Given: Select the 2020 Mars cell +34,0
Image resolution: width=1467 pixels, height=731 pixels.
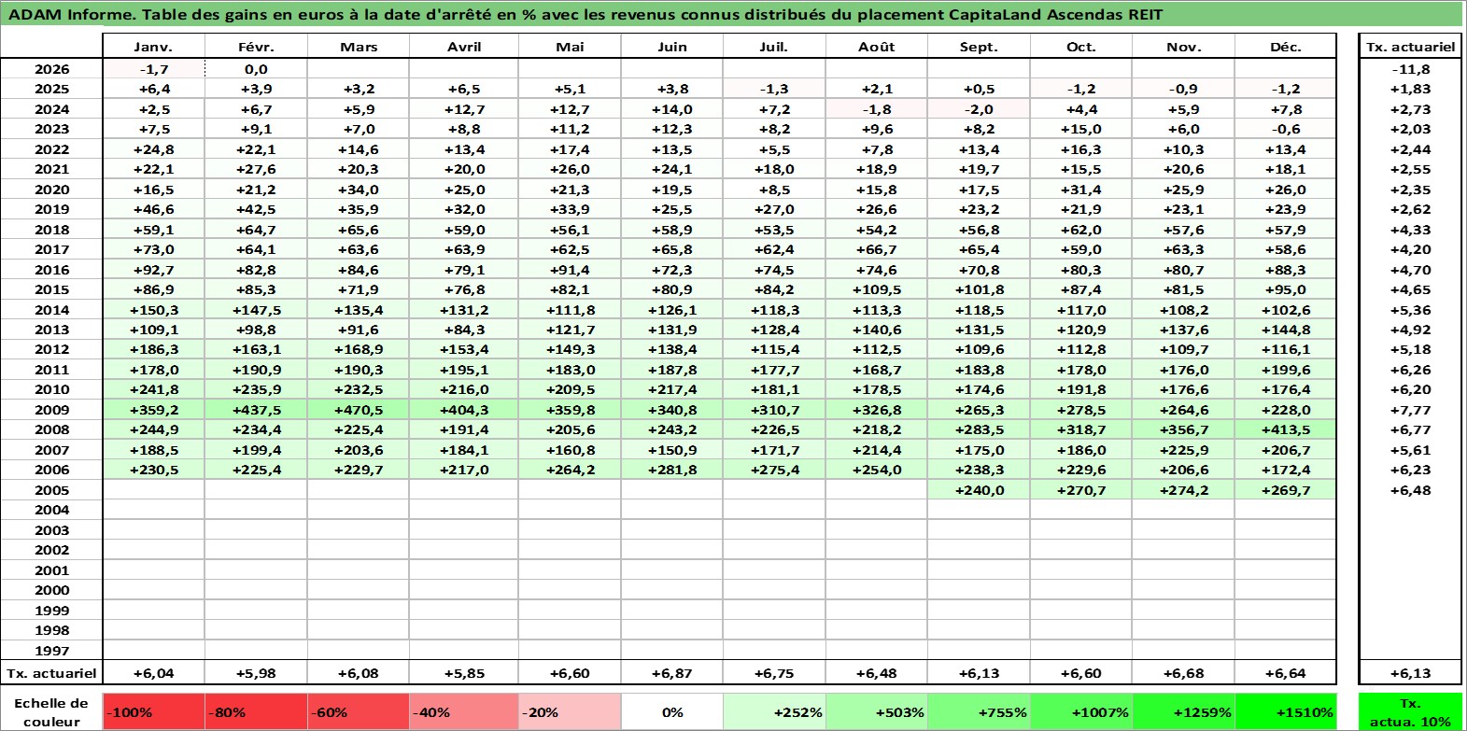Looking at the screenshot, I should pos(359,190).
